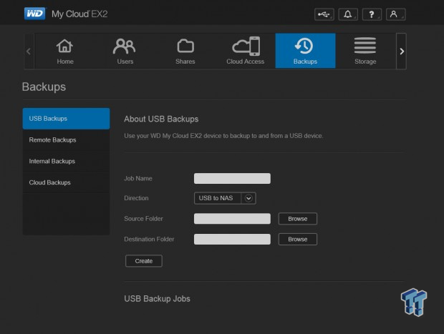Click the My Cloud EX2 title text
This screenshot has width=444, height=334.
pyautogui.click(x=79, y=14)
